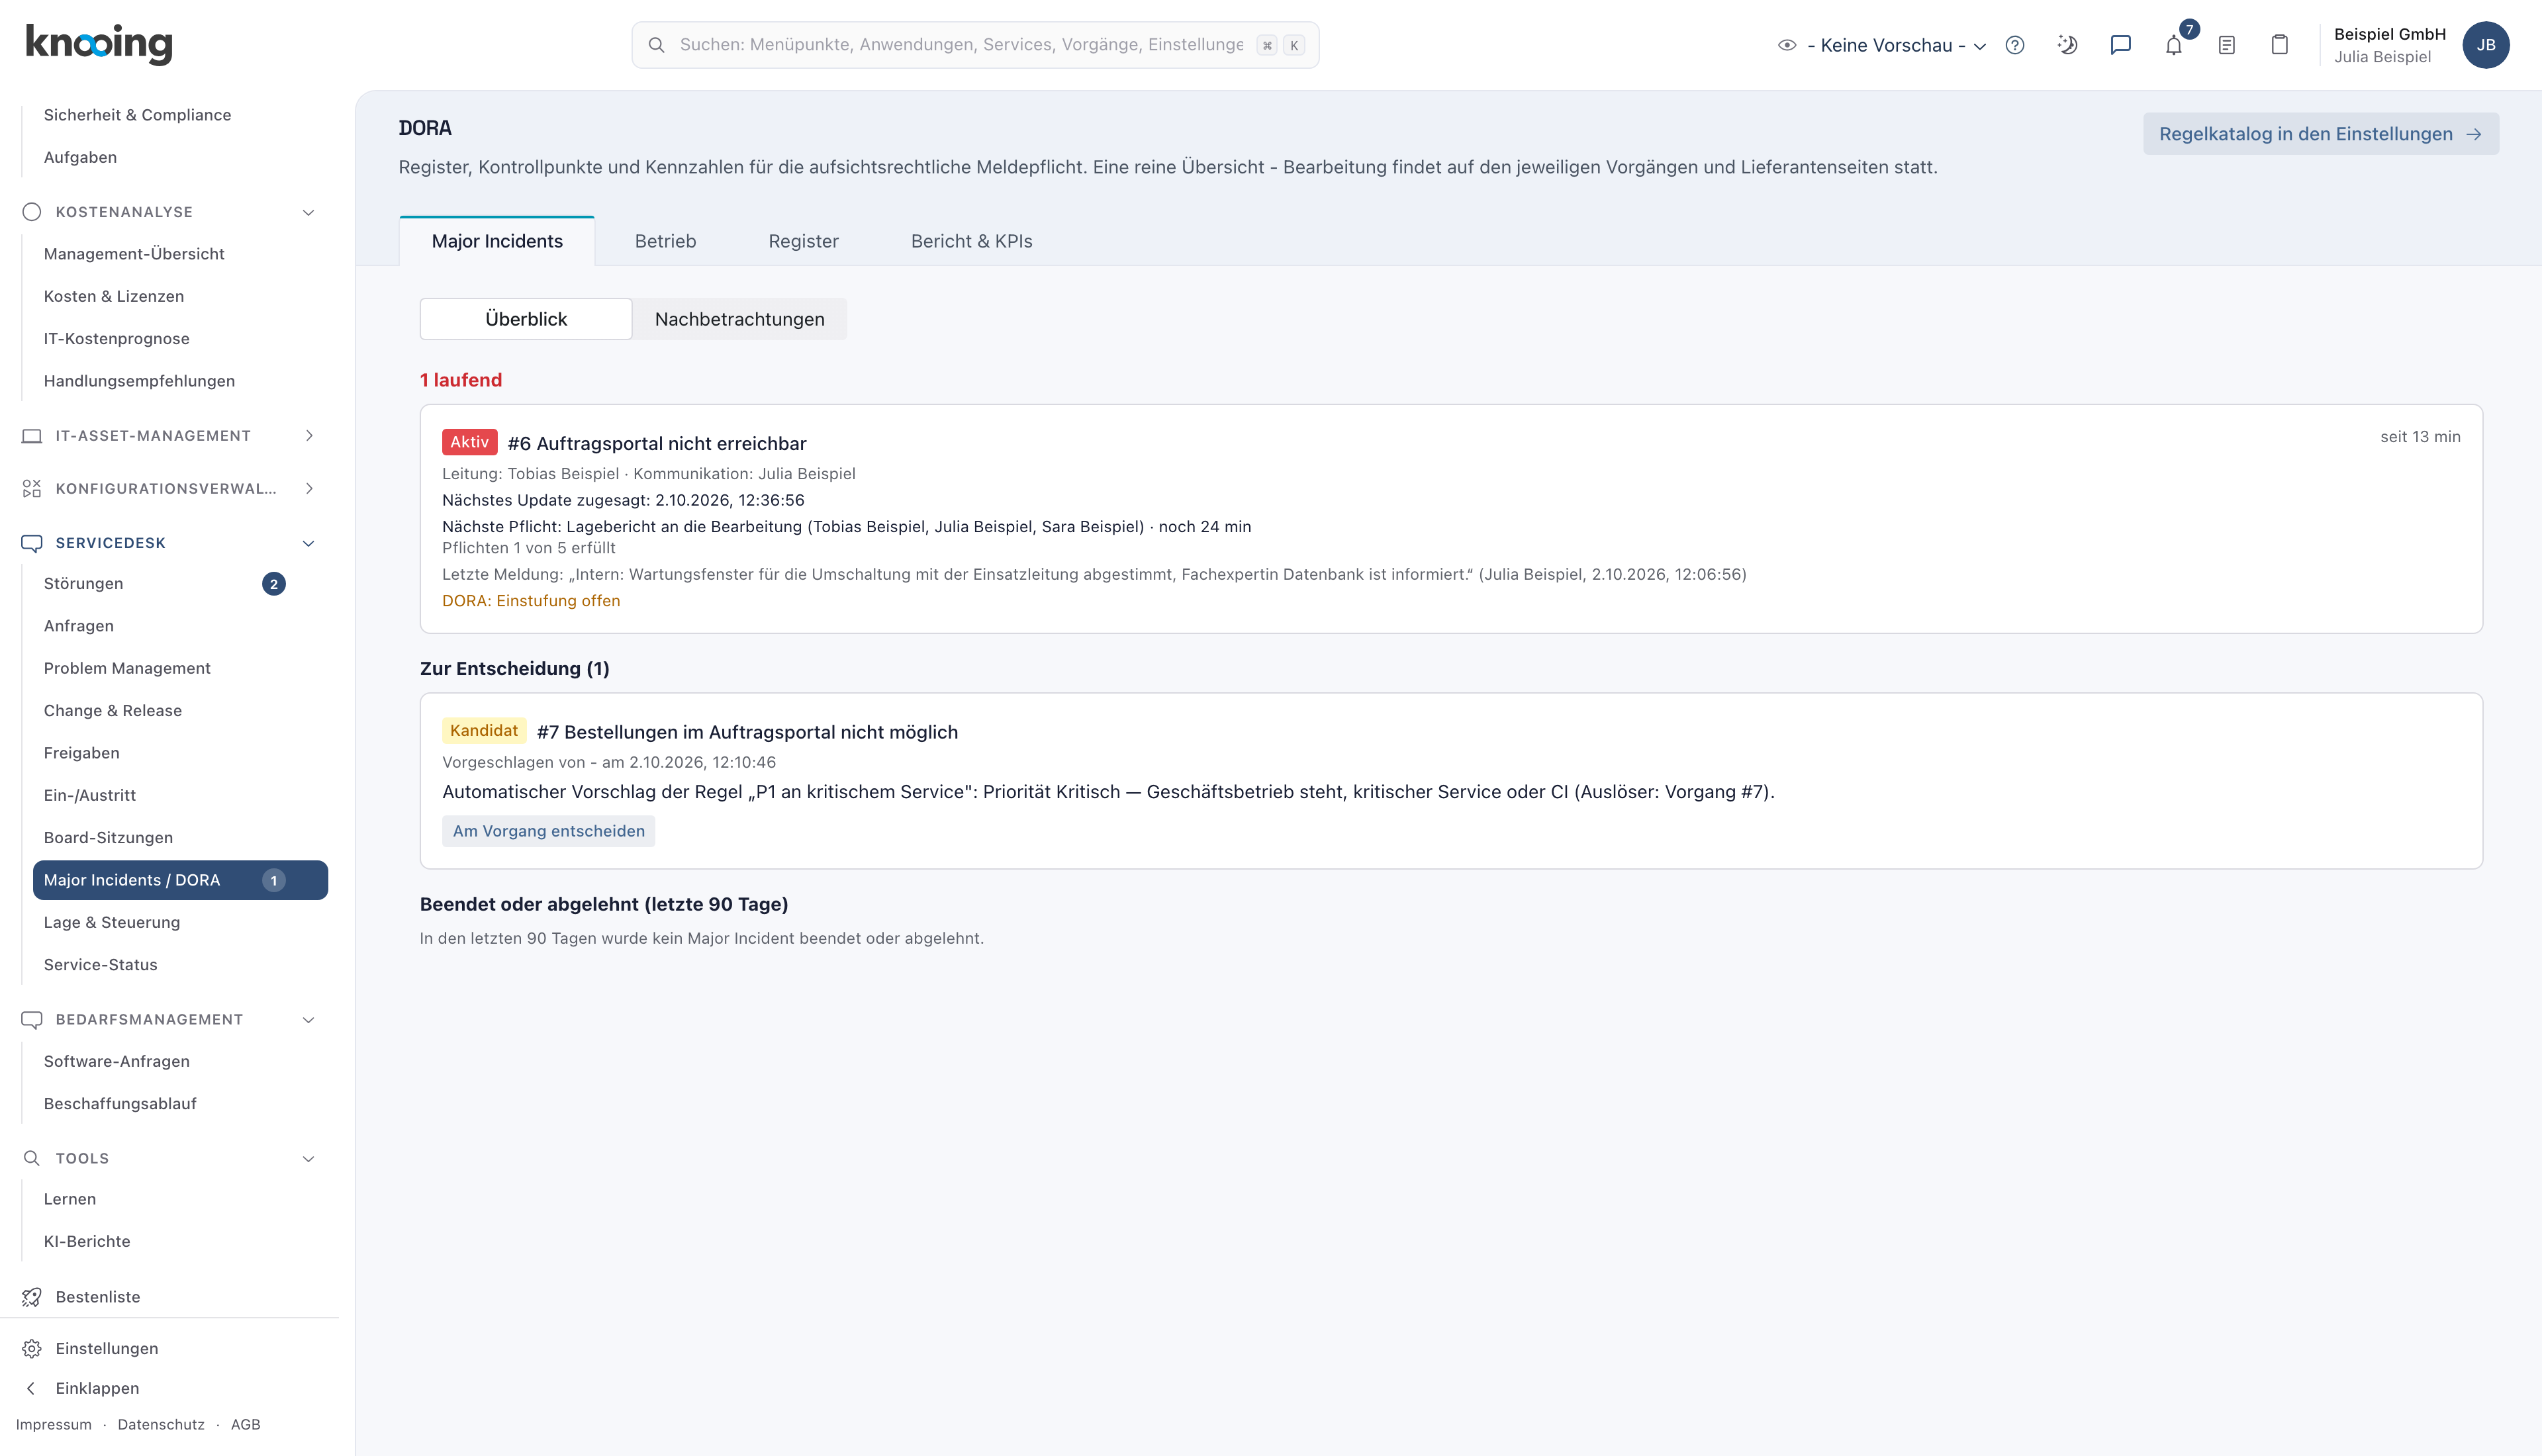Click the knooing logo
The image size is (2542, 1456).
click(99, 44)
